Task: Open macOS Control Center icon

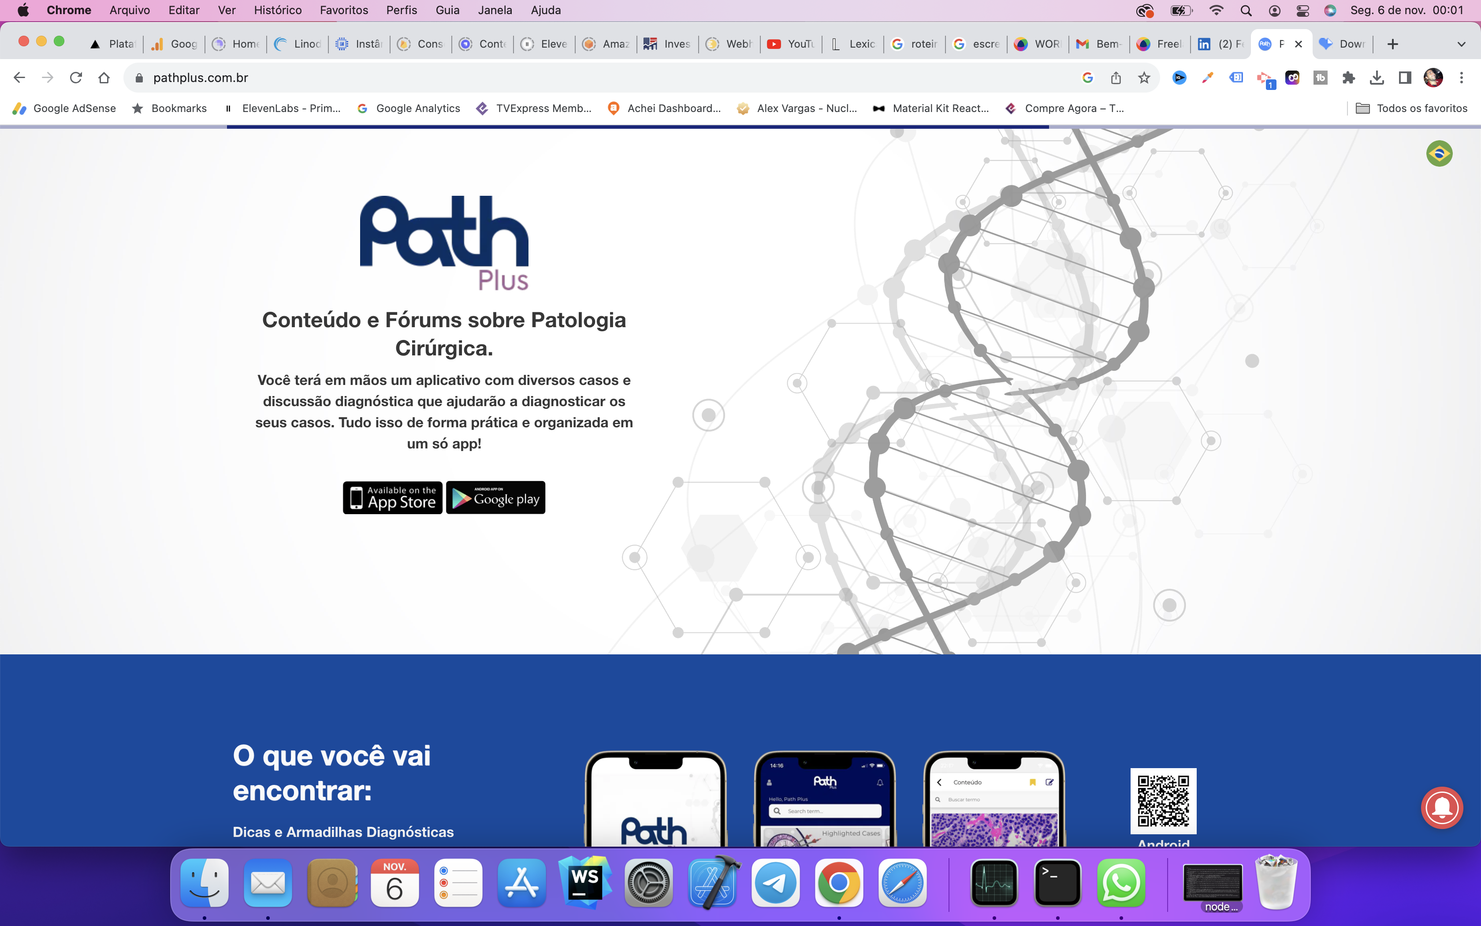Action: [x=1302, y=10]
